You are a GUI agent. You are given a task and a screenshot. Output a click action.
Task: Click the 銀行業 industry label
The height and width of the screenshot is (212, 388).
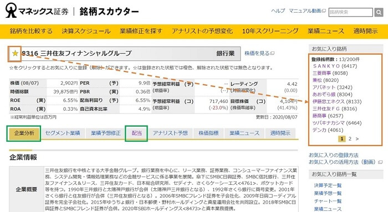[226, 53]
